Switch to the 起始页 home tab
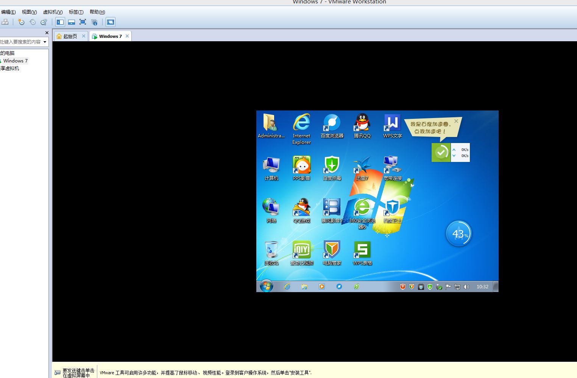This screenshot has width=577, height=378. [x=70, y=36]
